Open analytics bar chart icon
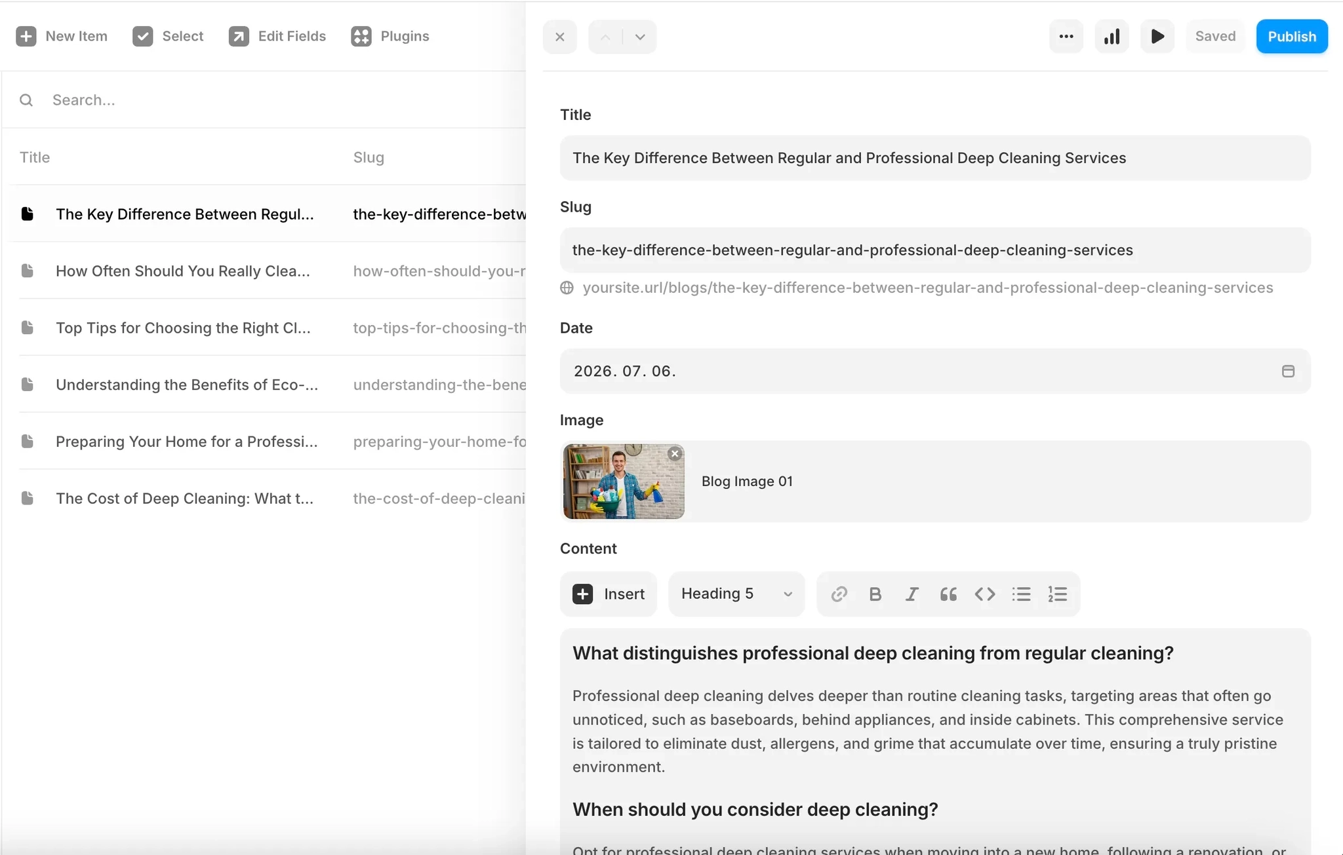Screen dimensions: 1343x855 (x=1112, y=37)
